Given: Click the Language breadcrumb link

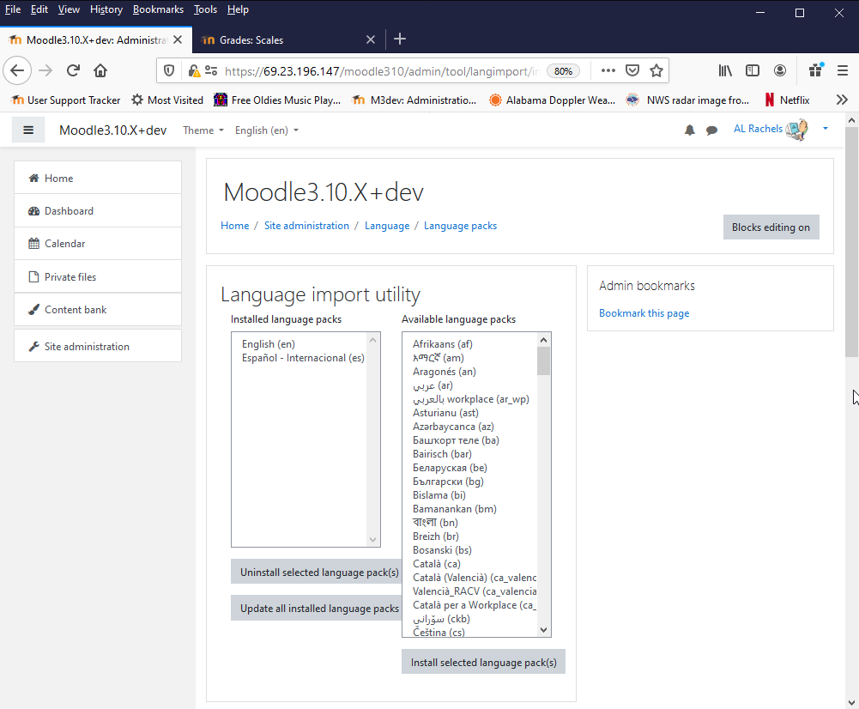Looking at the screenshot, I should 387,226.
